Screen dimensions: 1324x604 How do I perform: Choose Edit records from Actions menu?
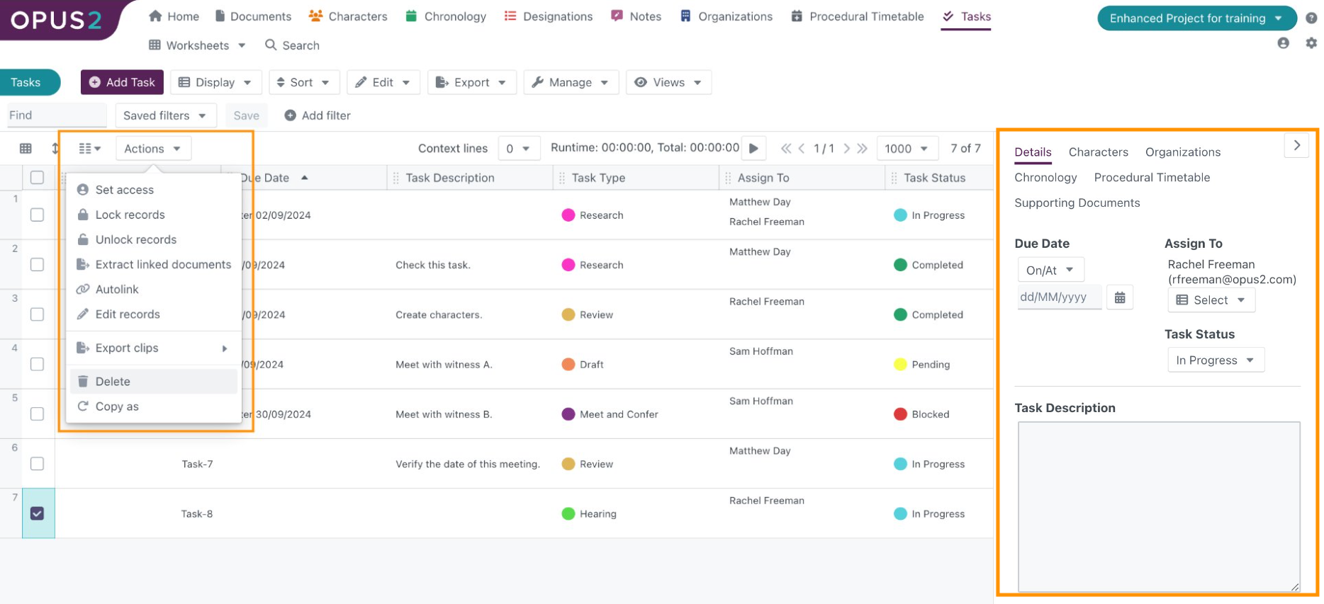pyautogui.click(x=153, y=314)
